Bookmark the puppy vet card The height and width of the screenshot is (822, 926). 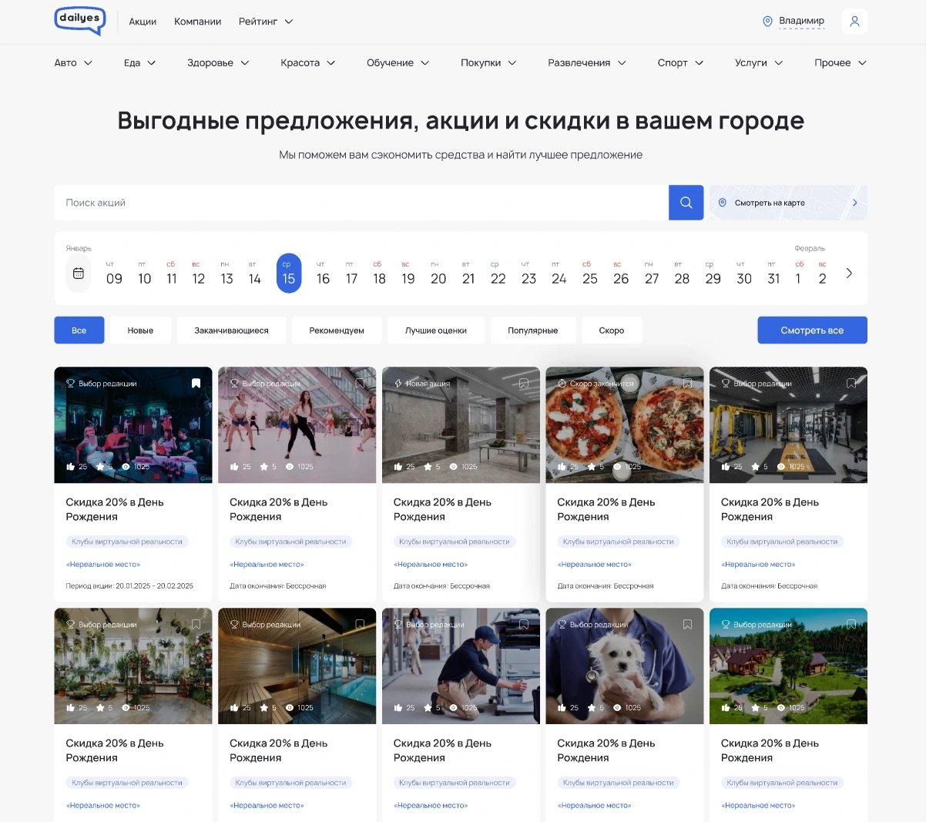(x=687, y=625)
